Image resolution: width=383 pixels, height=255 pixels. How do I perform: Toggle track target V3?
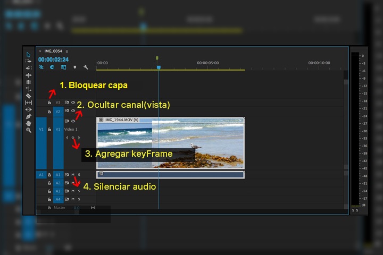[58, 103]
